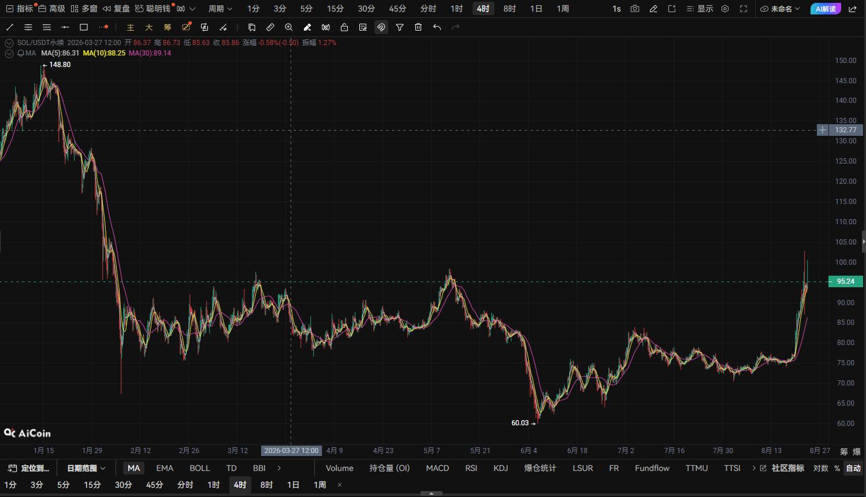The height and width of the screenshot is (497, 866).
Task: Select 15分 in the bottom timeframe bar
Action: tap(92, 485)
